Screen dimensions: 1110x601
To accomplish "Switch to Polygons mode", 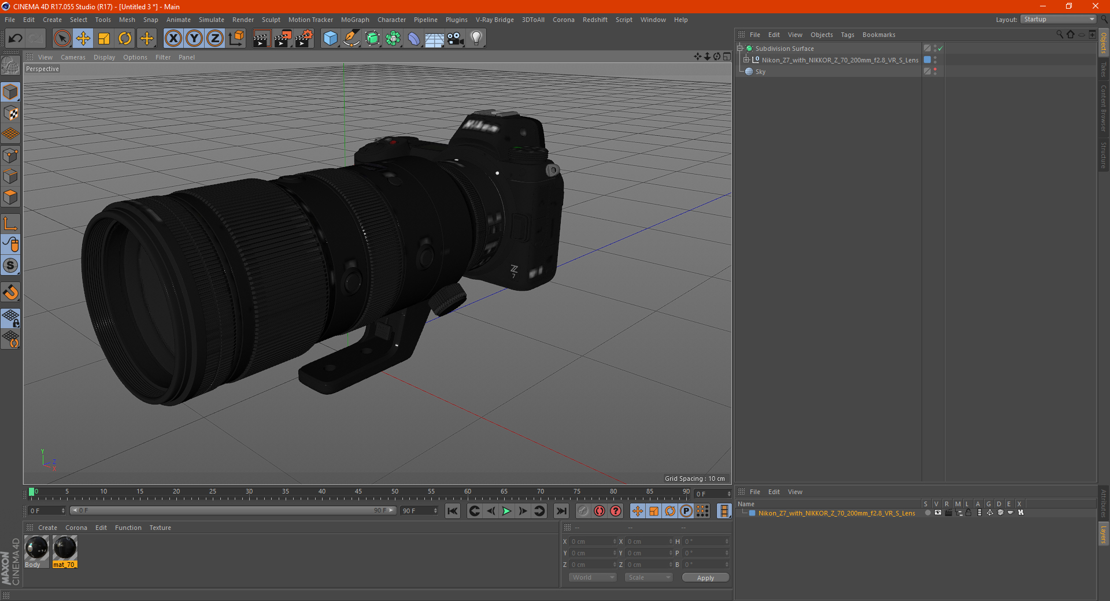I will pos(10,197).
